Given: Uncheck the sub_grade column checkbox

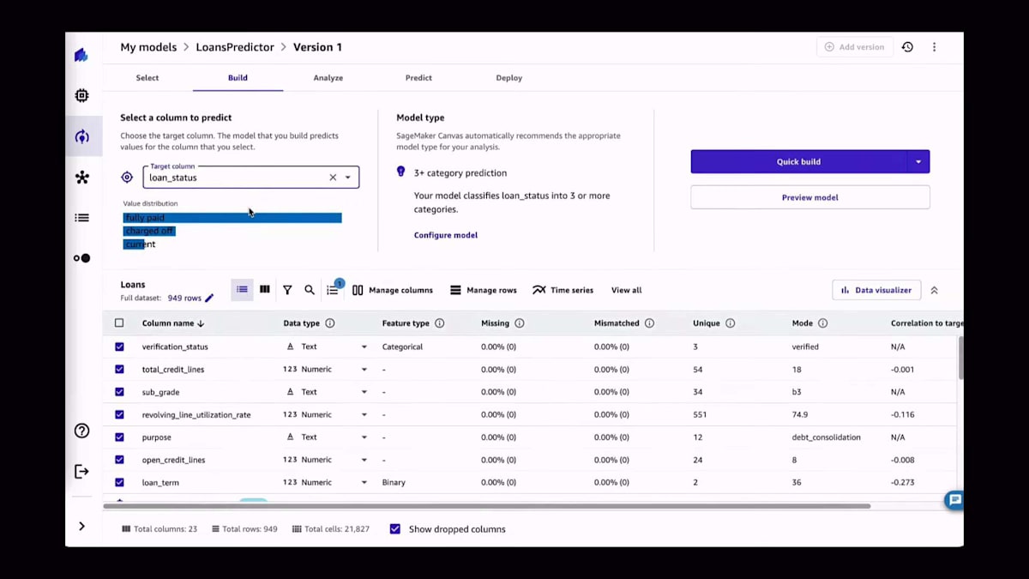Looking at the screenshot, I should coord(119,392).
